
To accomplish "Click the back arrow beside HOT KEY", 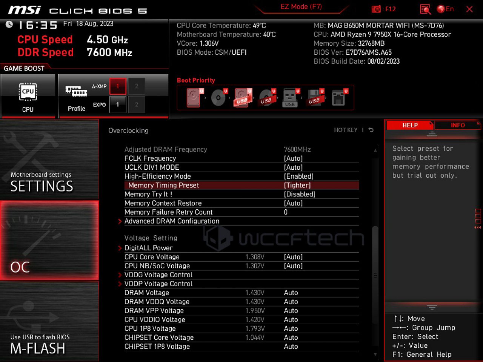I will tap(371, 130).
